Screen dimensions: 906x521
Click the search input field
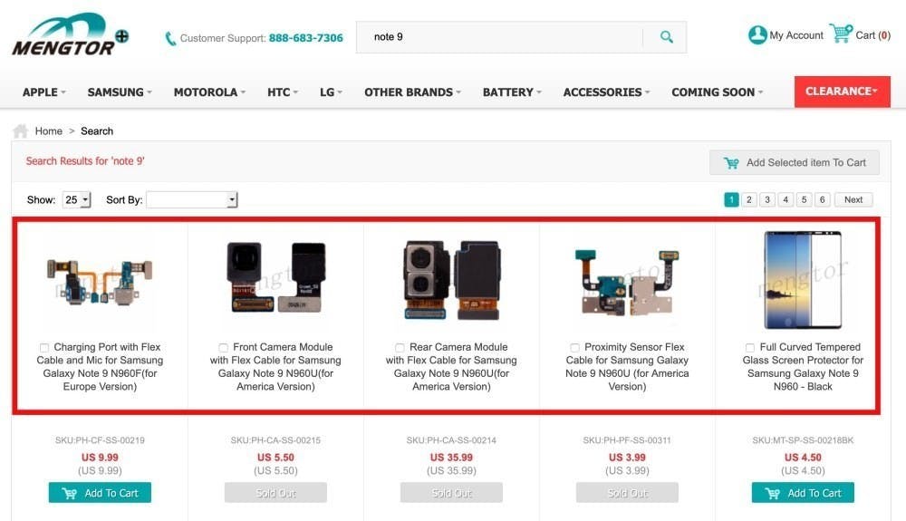(x=498, y=37)
